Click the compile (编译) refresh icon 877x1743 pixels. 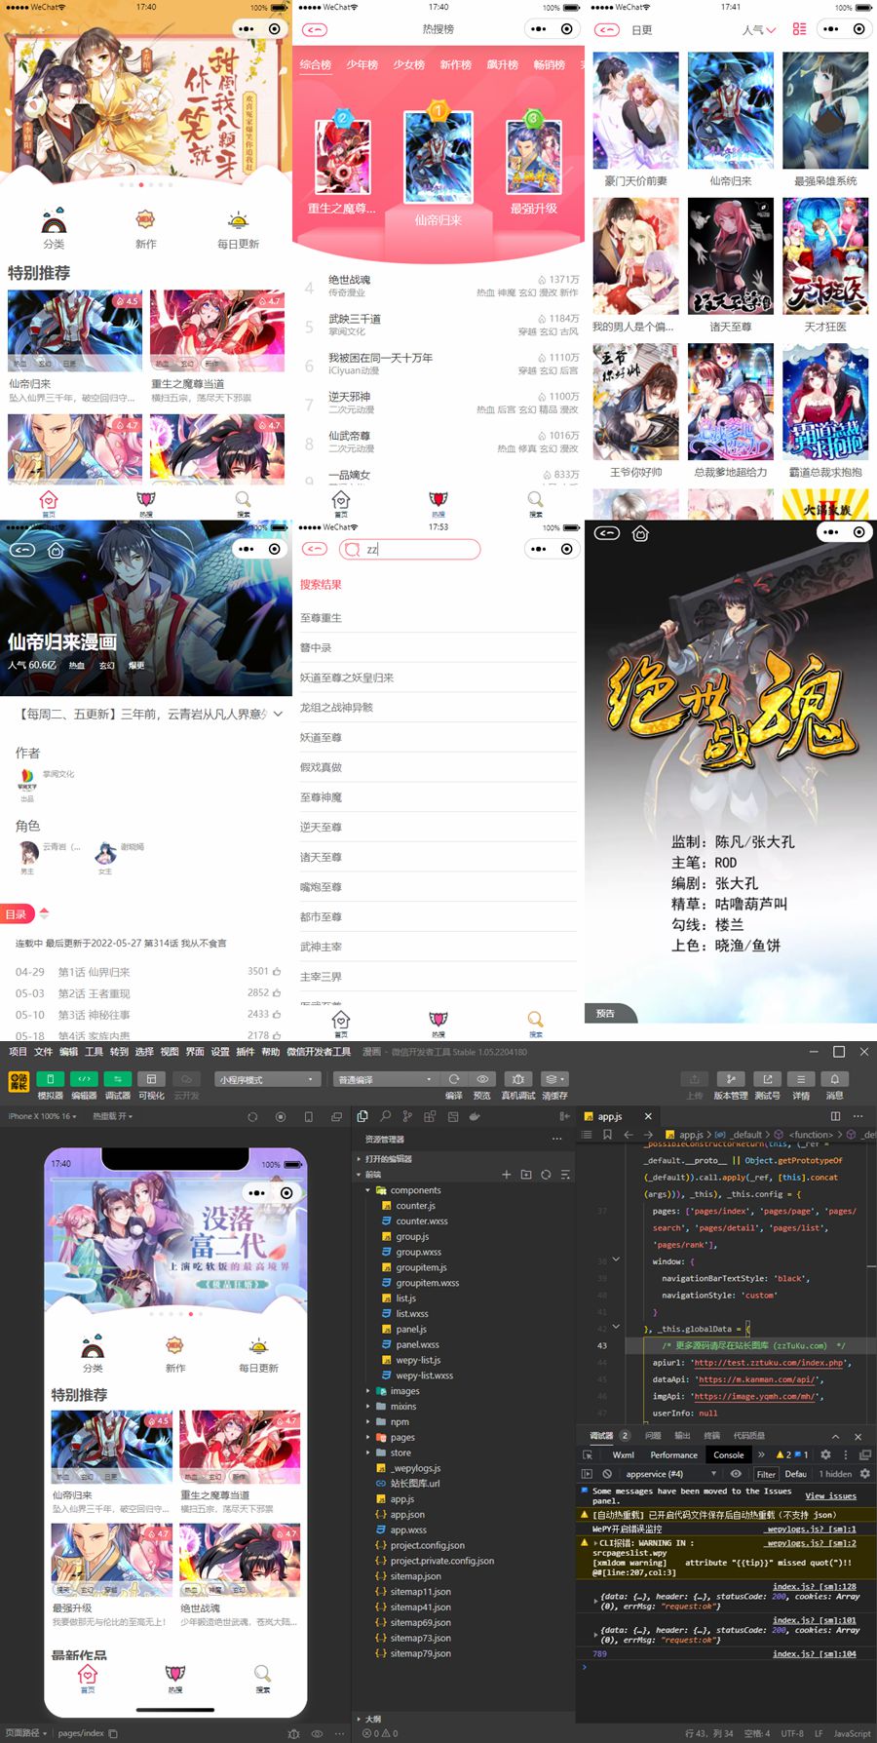click(454, 1079)
